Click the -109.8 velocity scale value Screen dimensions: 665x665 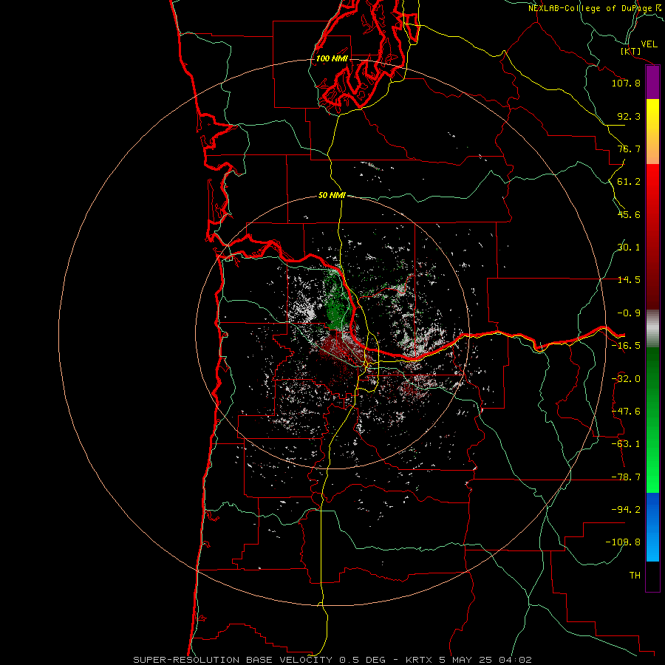(x=623, y=542)
